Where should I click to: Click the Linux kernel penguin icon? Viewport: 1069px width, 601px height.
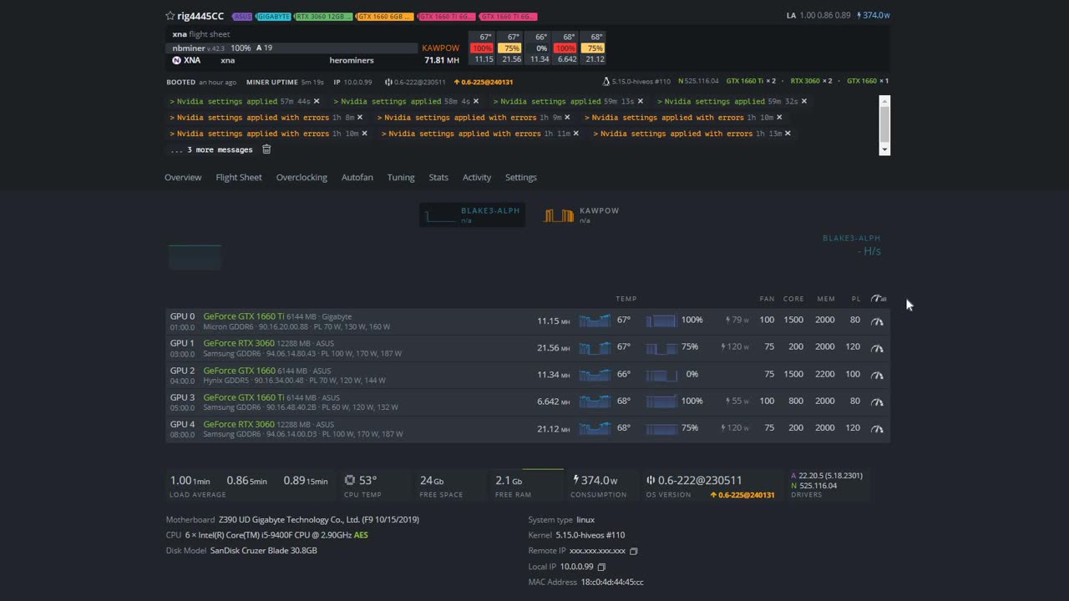coord(606,81)
